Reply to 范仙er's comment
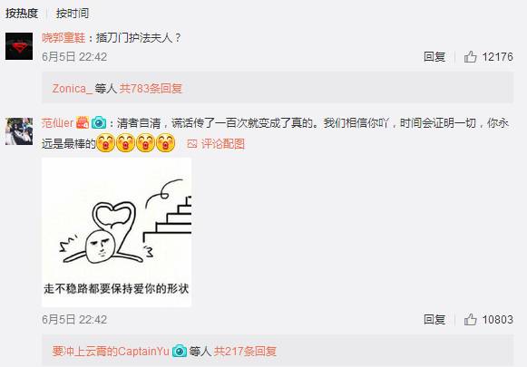The height and width of the screenshot is (367, 527). 434,319
